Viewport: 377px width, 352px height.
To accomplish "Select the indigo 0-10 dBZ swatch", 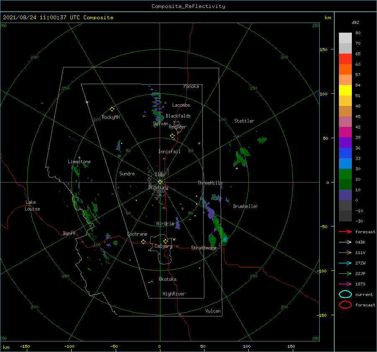I will [x=345, y=195].
